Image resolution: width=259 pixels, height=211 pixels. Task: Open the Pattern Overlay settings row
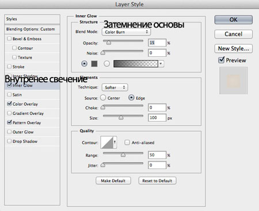pos(32,122)
